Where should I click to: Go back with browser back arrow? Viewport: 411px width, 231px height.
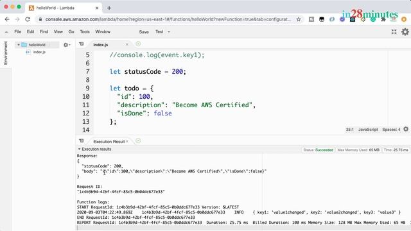point(7,19)
